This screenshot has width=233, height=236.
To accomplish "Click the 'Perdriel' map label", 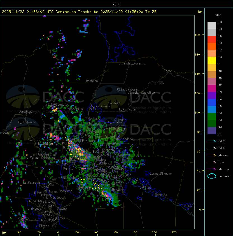I will [68, 164].
